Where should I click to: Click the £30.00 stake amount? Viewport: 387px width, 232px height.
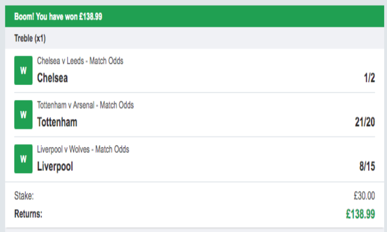coord(364,196)
